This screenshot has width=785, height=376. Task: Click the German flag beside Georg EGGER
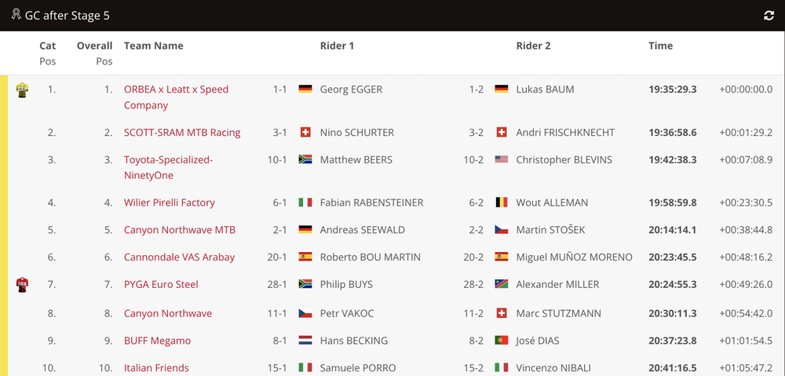coord(305,89)
